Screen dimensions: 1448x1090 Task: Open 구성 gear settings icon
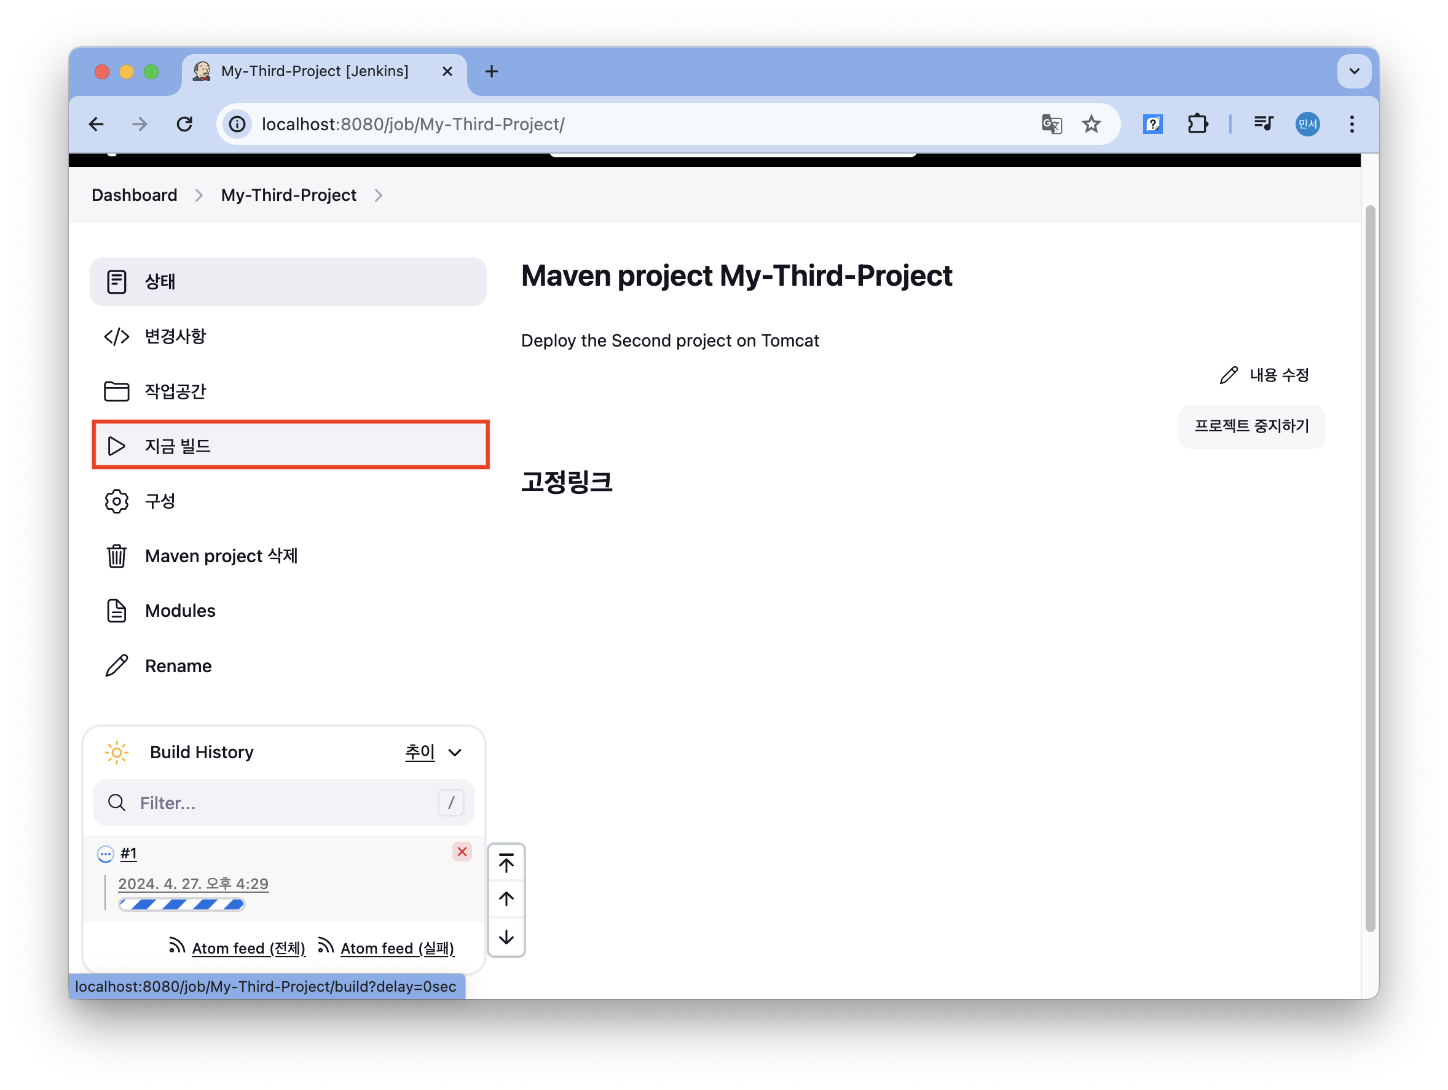pyautogui.click(x=117, y=501)
